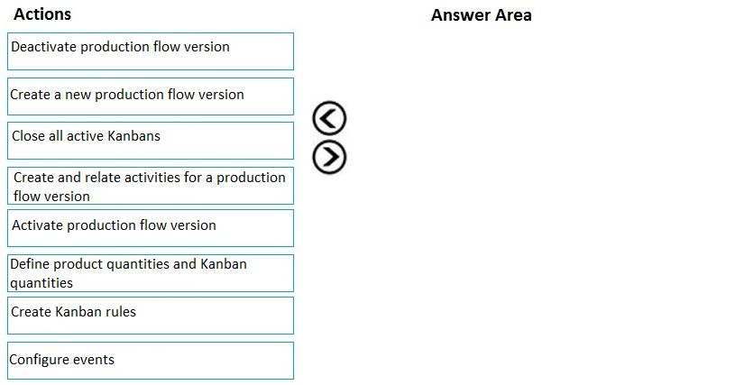The height and width of the screenshot is (385, 744).
Task: Click the right-pointing arrow circle icon
Action: 329,157
